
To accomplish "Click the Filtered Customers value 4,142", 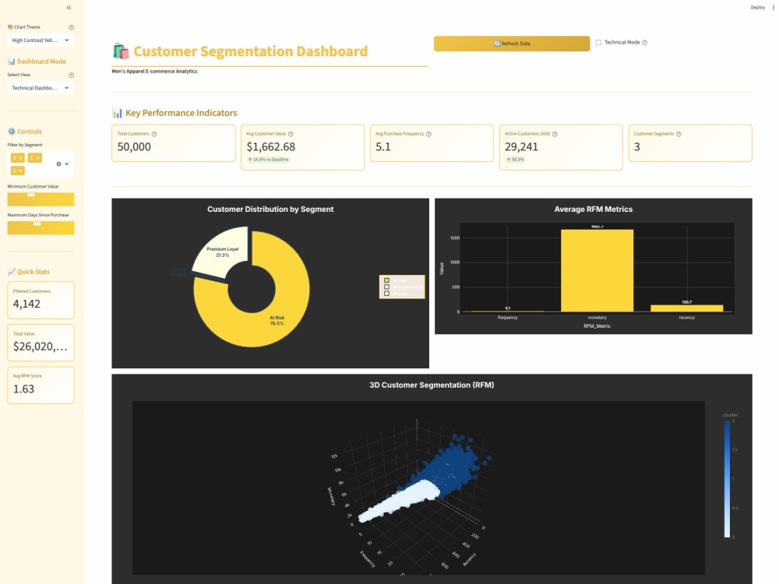I will [26, 304].
